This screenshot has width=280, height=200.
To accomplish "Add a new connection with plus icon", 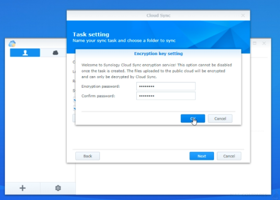I will tap(23, 188).
